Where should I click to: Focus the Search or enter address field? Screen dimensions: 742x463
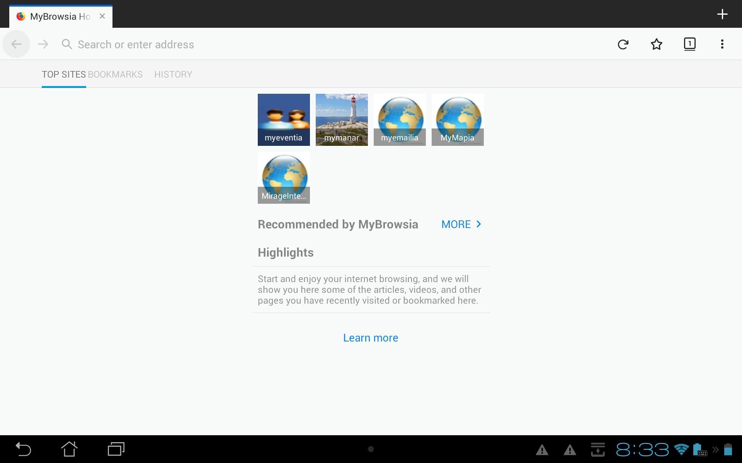(x=332, y=44)
